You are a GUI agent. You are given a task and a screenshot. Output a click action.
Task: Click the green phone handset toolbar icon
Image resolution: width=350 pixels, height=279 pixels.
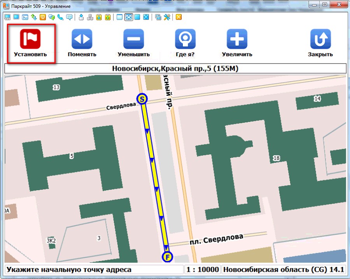(60, 17)
